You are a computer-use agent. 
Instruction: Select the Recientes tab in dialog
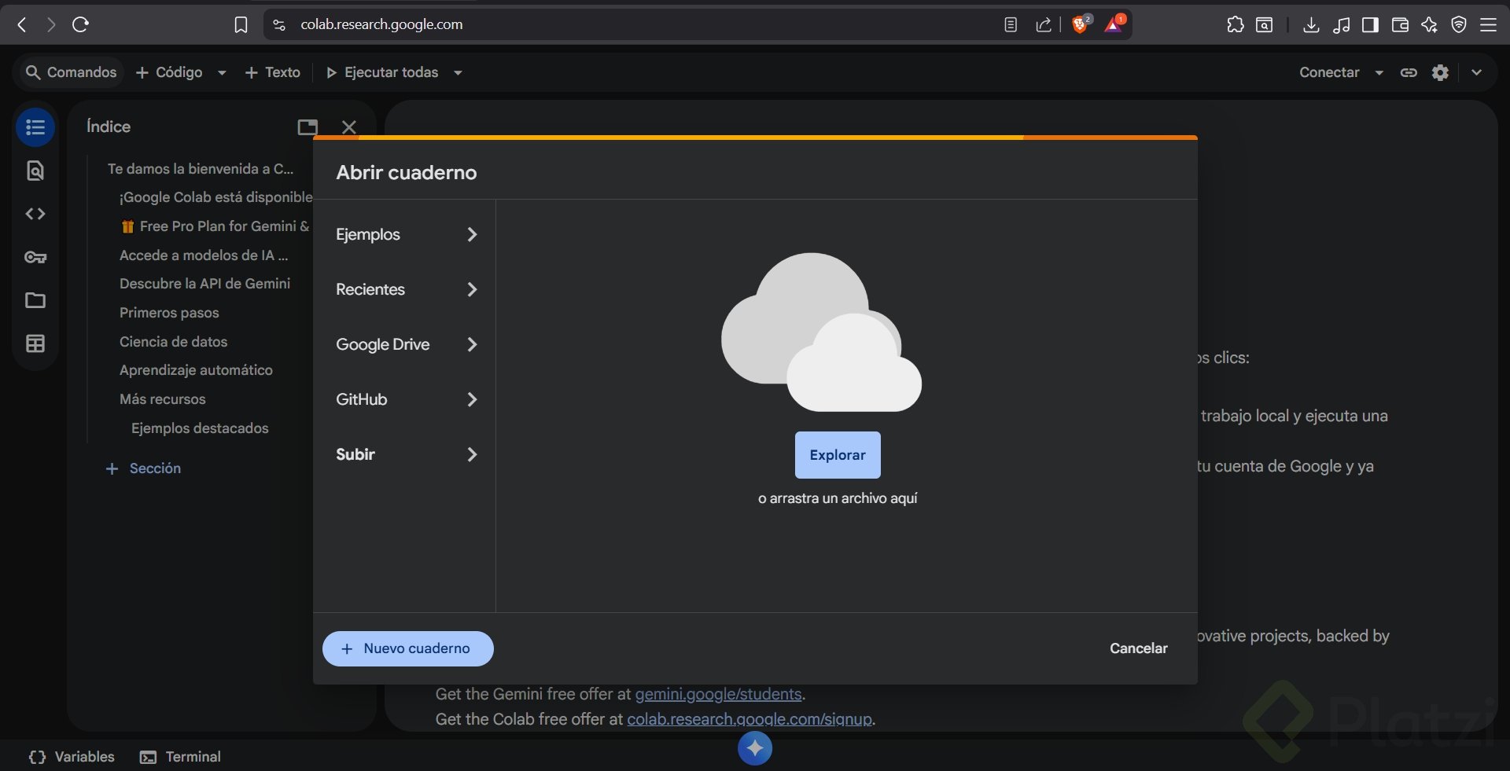[406, 289]
